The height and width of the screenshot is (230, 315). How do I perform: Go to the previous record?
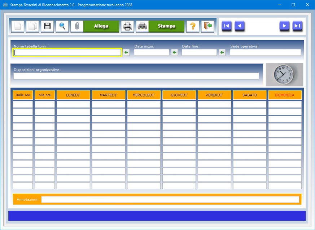[239, 26]
